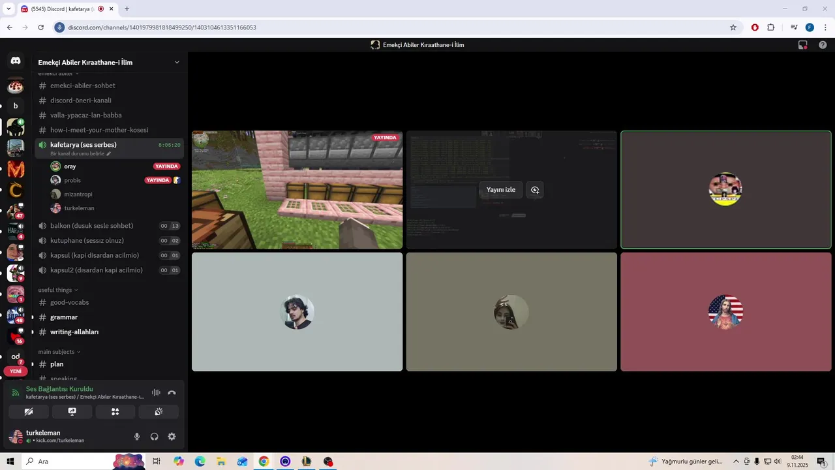Expand the Emekçi Abiler server dropdown menu
The image size is (835, 470).
[177, 63]
